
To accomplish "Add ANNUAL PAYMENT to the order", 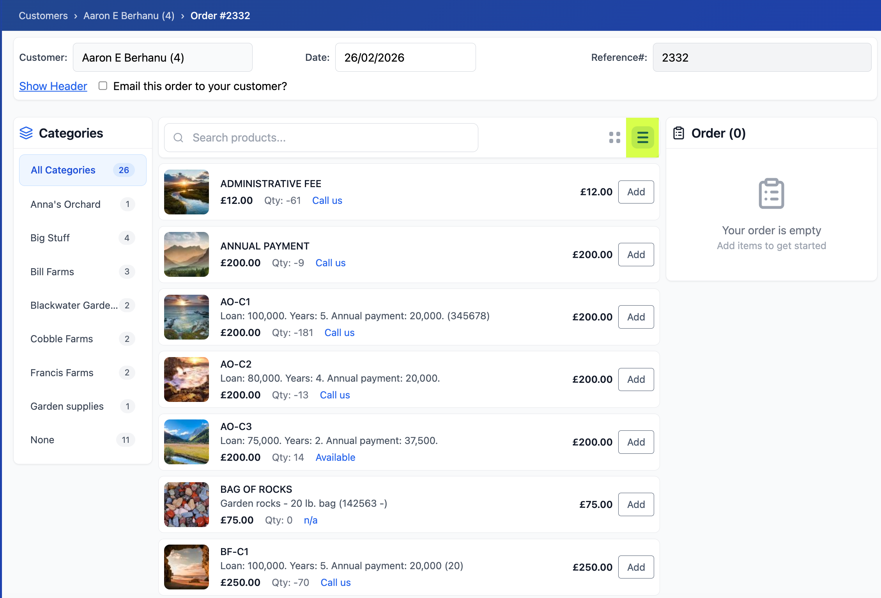I will 636,255.
